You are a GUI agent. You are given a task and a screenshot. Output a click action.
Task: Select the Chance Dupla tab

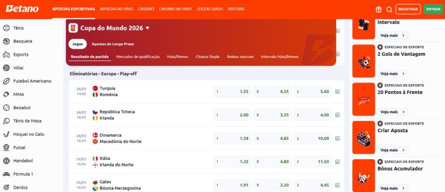(207, 57)
